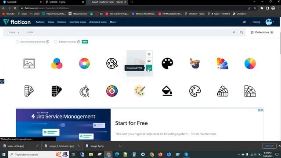Open the Authors menu
Screen dimensions: 281x158
click(40, 22)
